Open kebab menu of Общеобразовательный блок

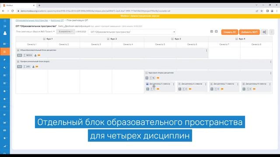tap(206, 51)
